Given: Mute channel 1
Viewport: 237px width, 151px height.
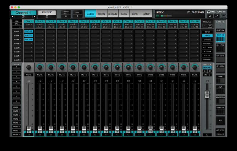Looking at the screenshot, I should (29, 75).
